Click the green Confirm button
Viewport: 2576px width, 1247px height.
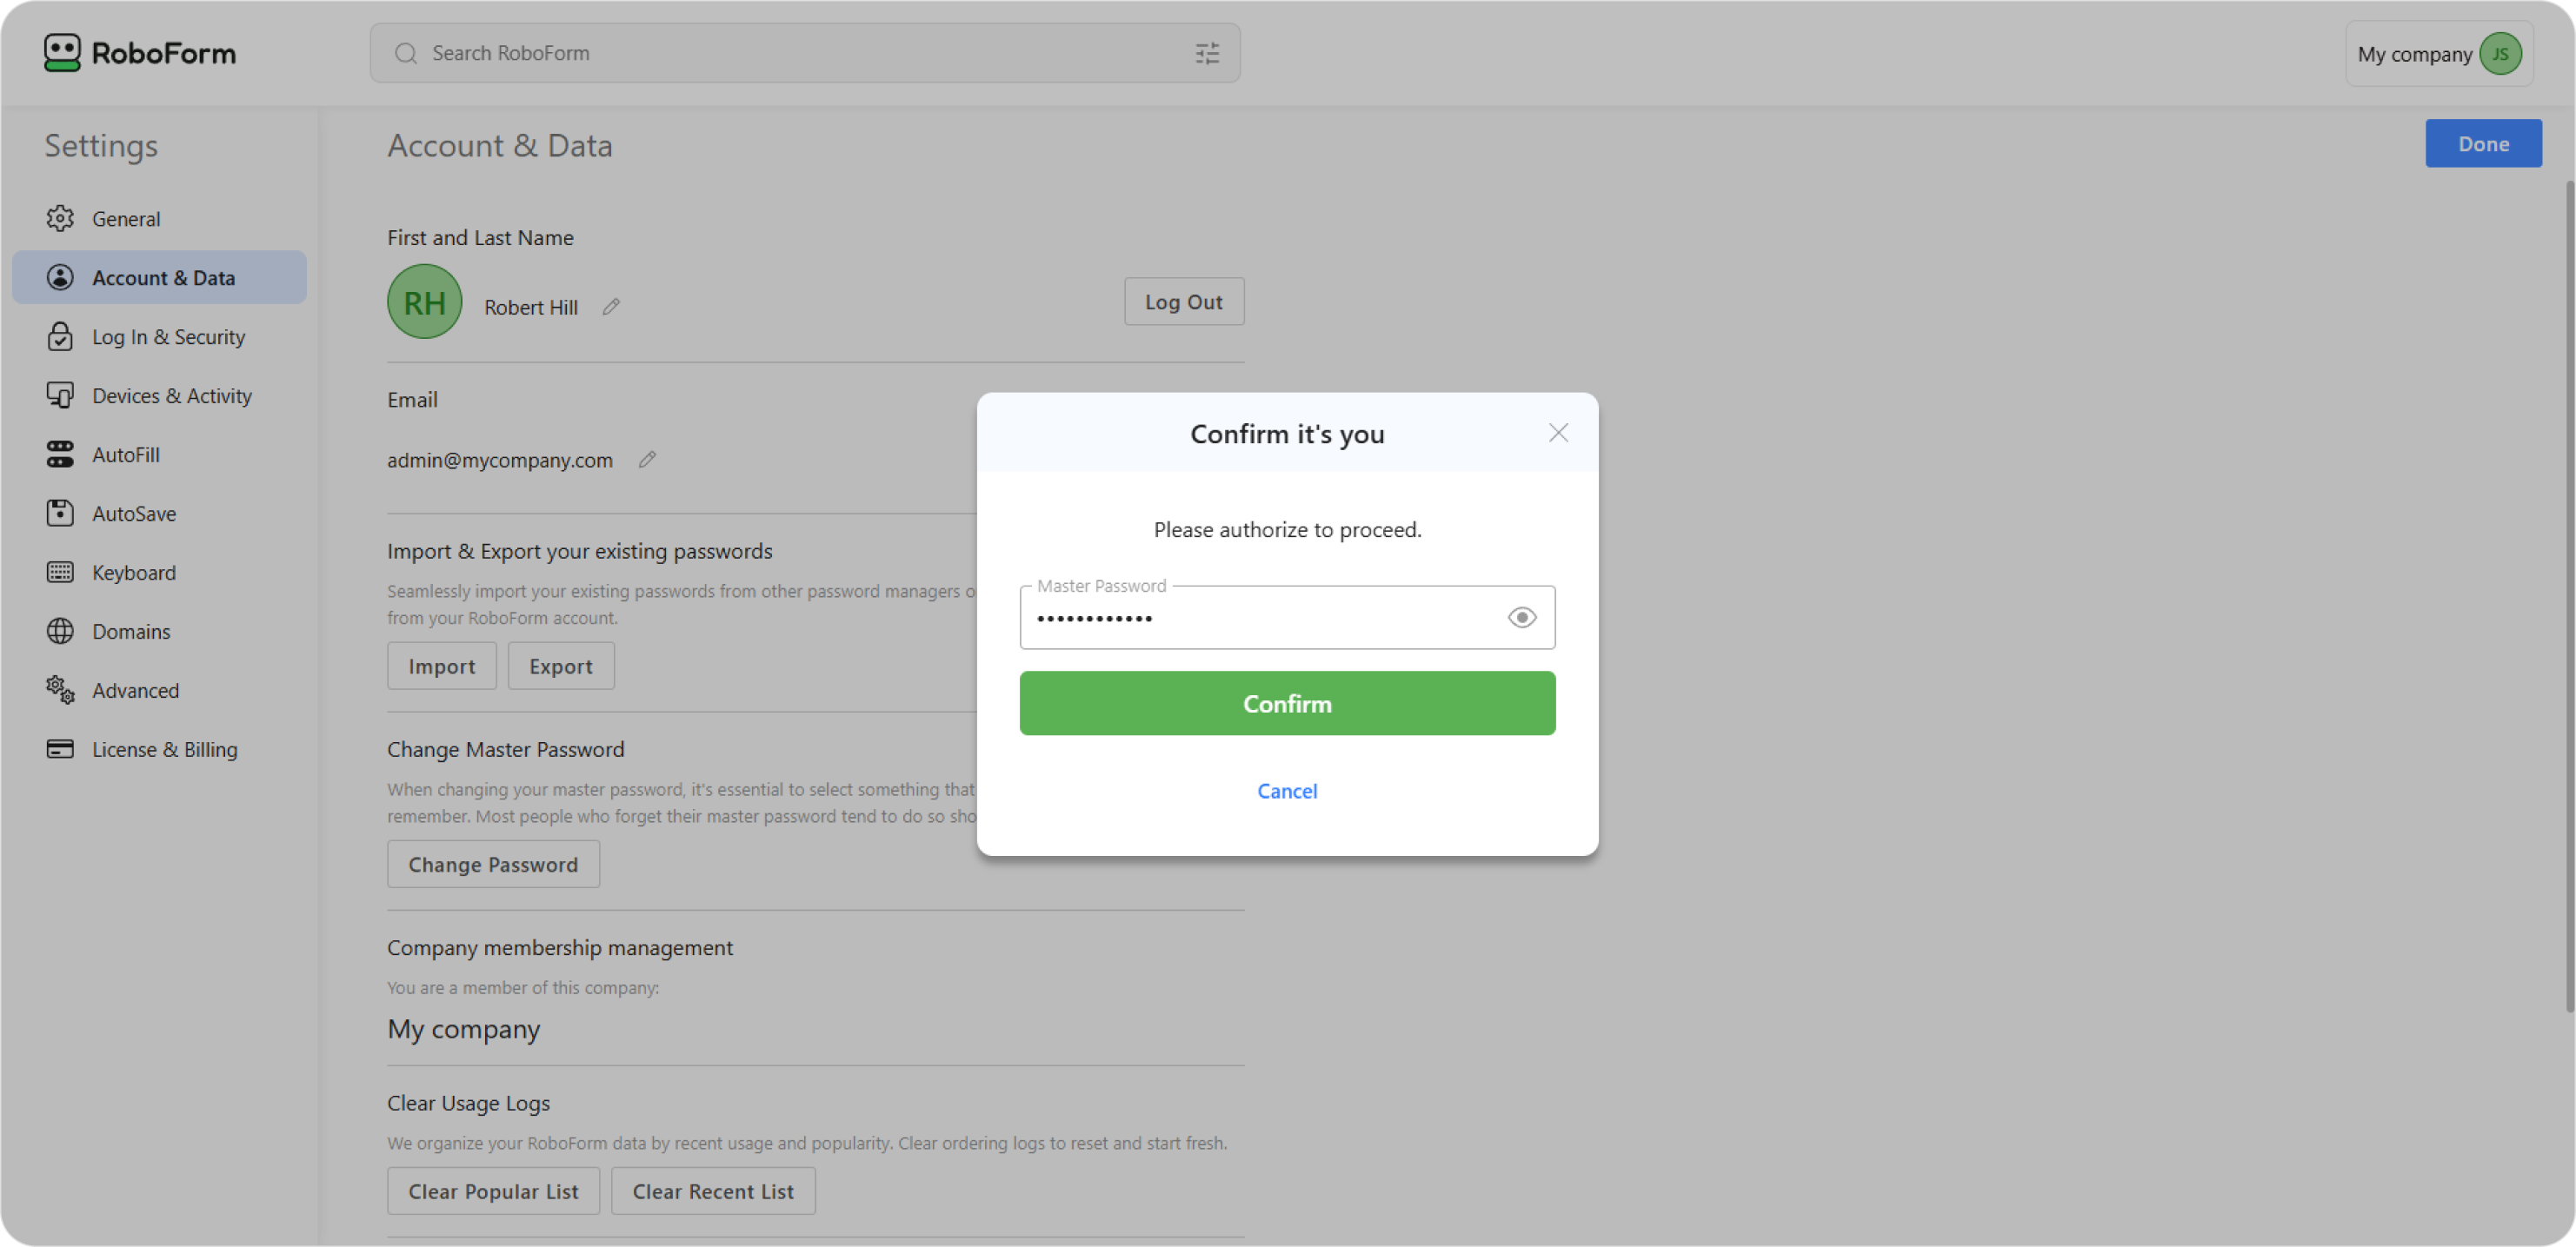tap(1287, 703)
